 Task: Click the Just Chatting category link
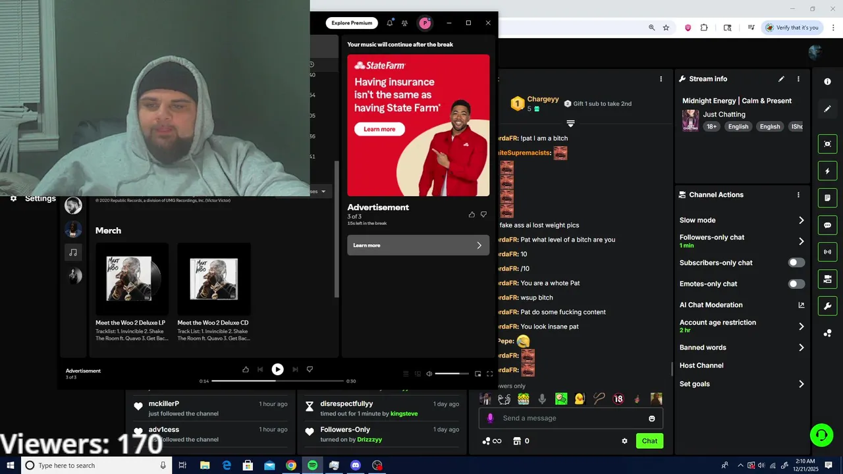coord(724,115)
